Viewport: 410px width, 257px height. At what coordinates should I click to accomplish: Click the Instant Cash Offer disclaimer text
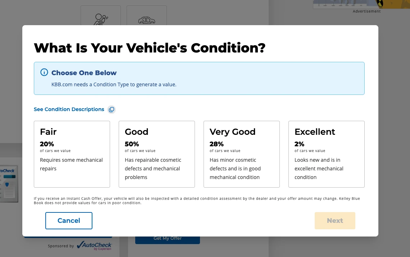pyautogui.click(x=197, y=201)
